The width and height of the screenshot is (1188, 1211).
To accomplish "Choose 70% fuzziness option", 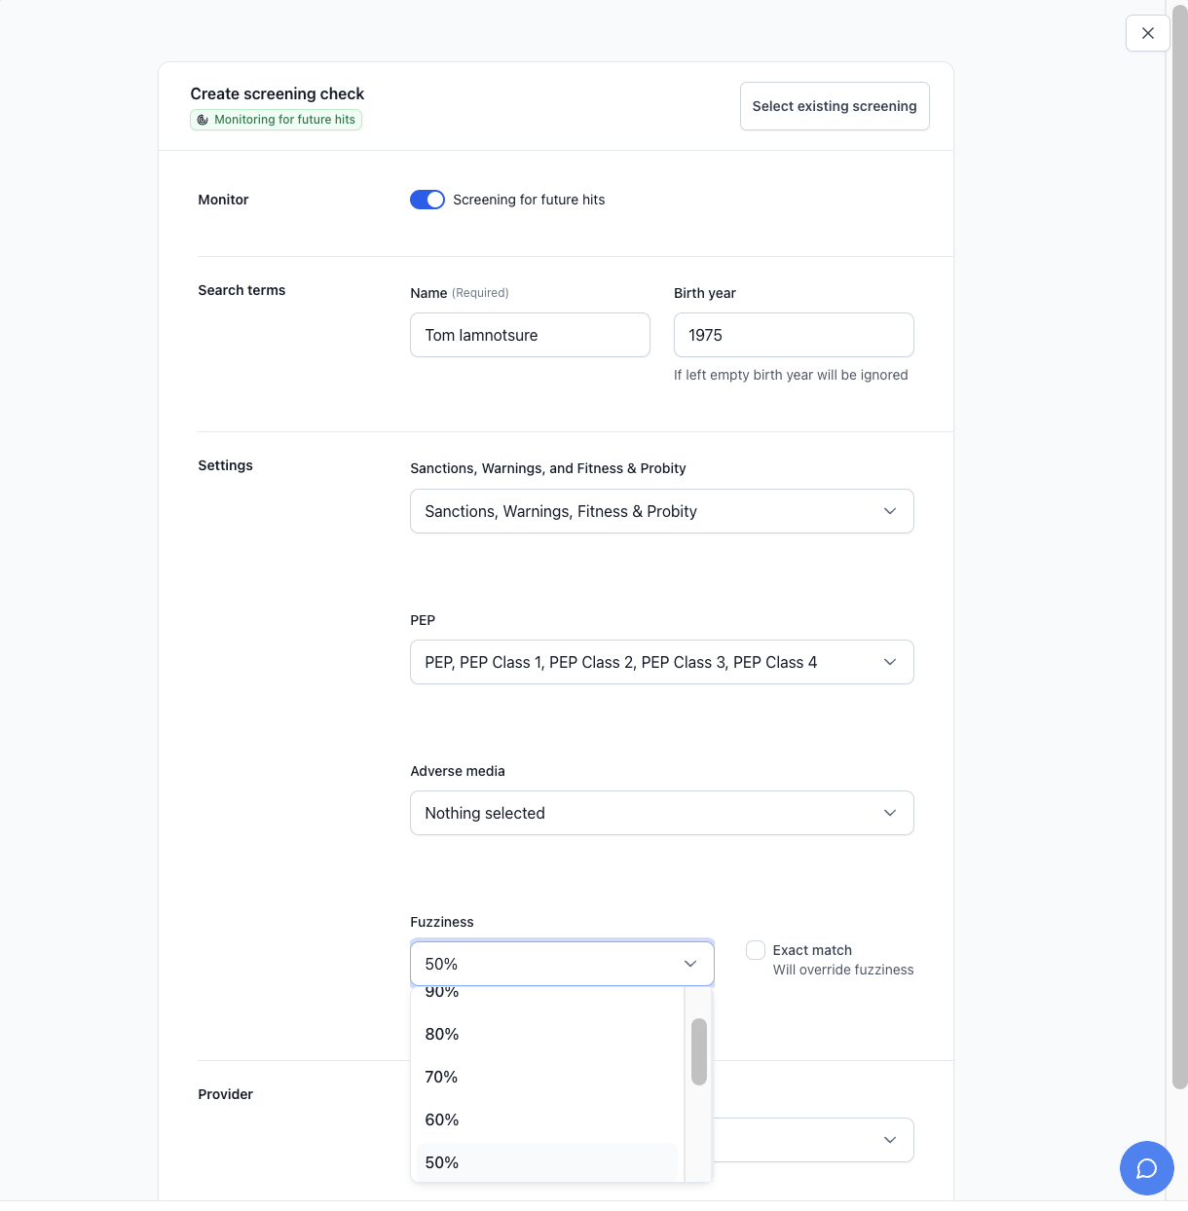I will (x=547, y=1077).
